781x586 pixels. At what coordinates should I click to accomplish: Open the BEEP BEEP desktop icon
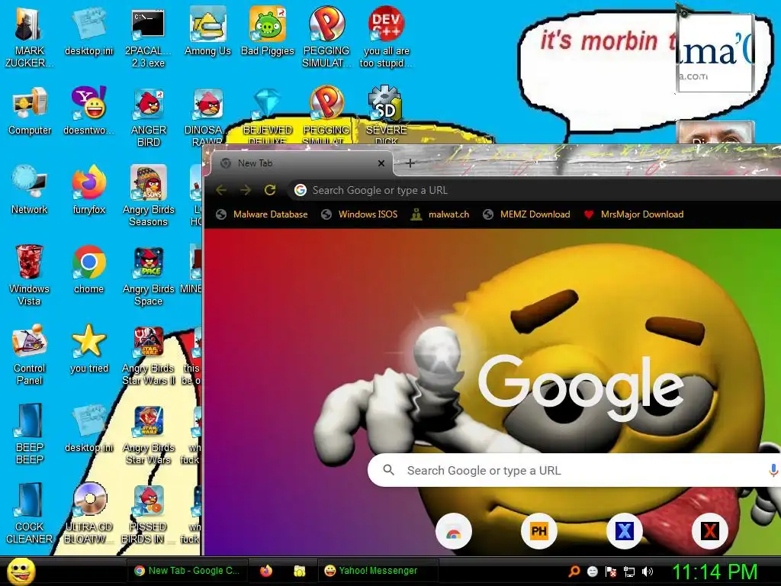pyautogui.click(x=30, y=433)
